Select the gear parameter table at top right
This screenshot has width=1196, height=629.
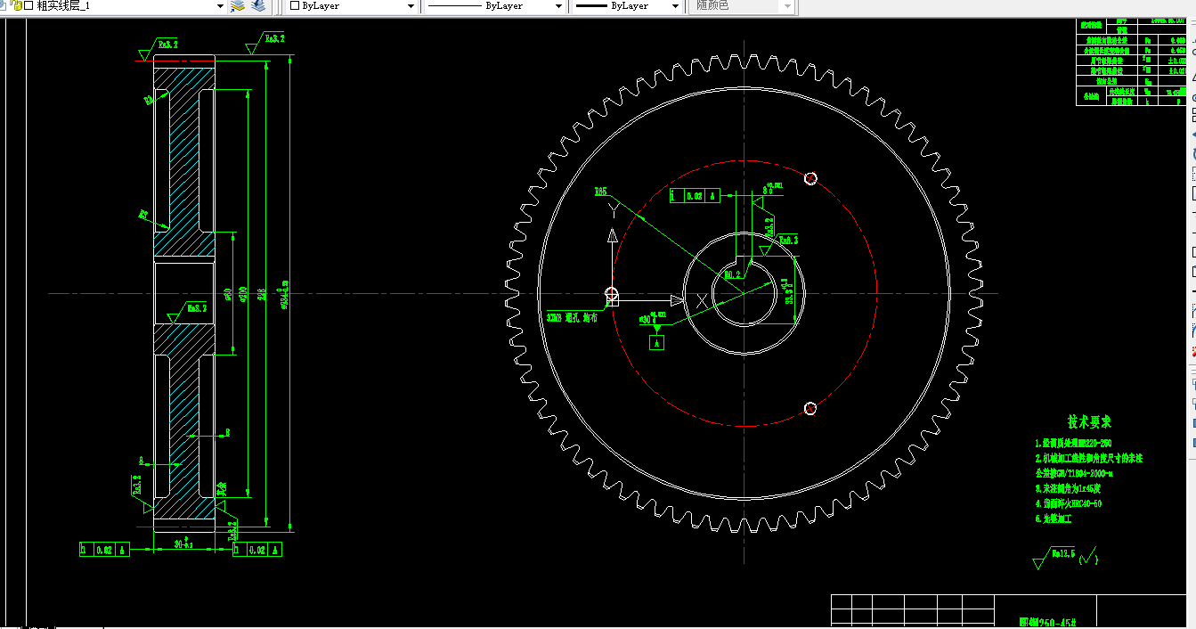pos(1131,62)
